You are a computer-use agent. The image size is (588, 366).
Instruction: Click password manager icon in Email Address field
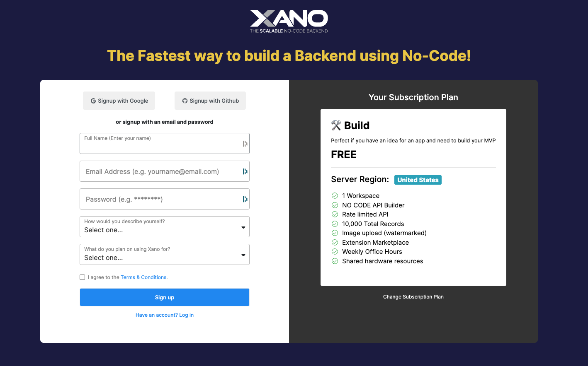[x=245, y=171]
